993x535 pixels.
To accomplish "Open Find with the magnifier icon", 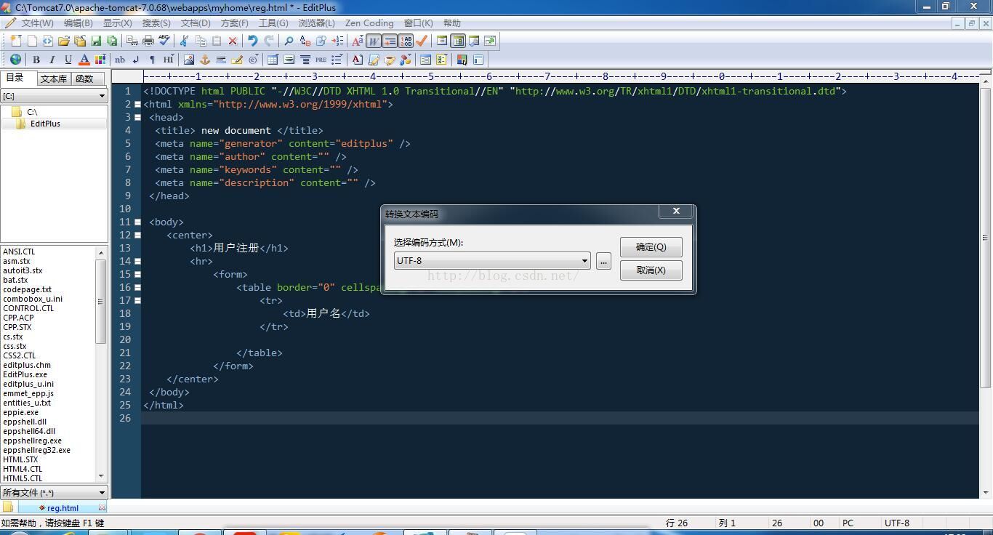I will pyautogui.click(x=289, y=41).
